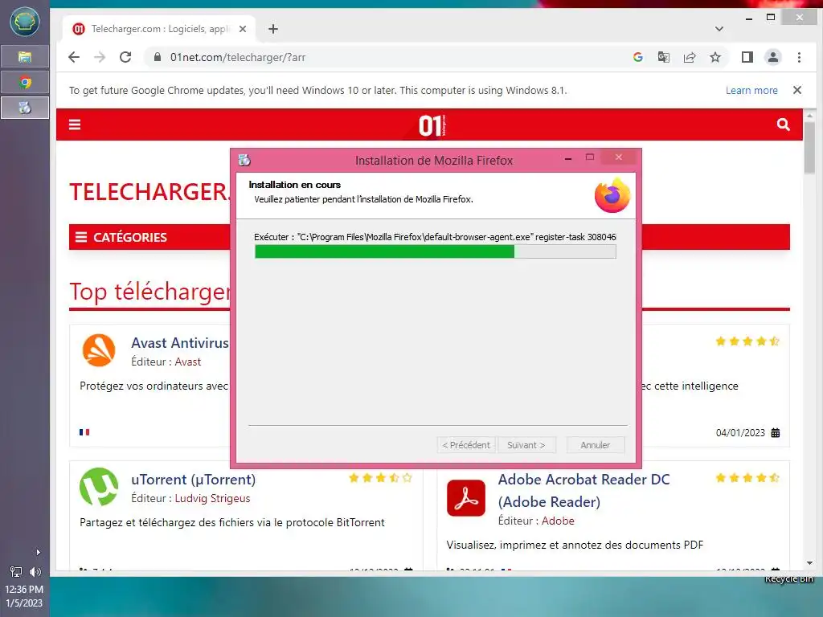823x617 pixels.
Task: Click the installation green progress bar
Action: (x=435, y=251)
